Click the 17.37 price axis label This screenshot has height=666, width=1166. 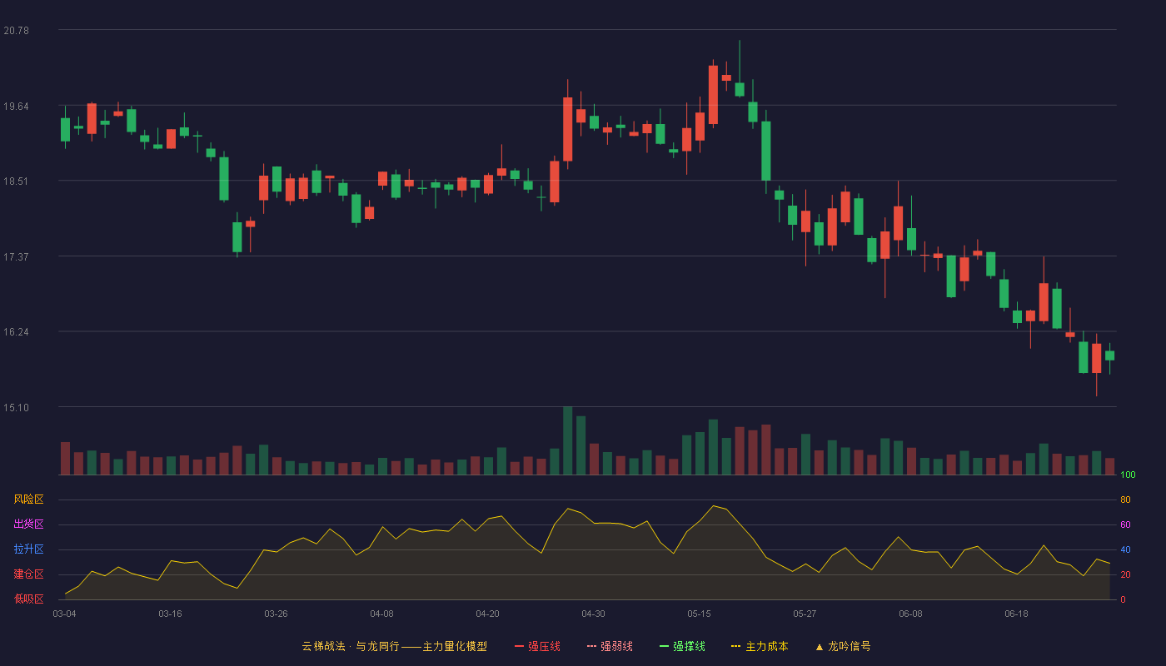pyautogui.click(x=17, y=256)
